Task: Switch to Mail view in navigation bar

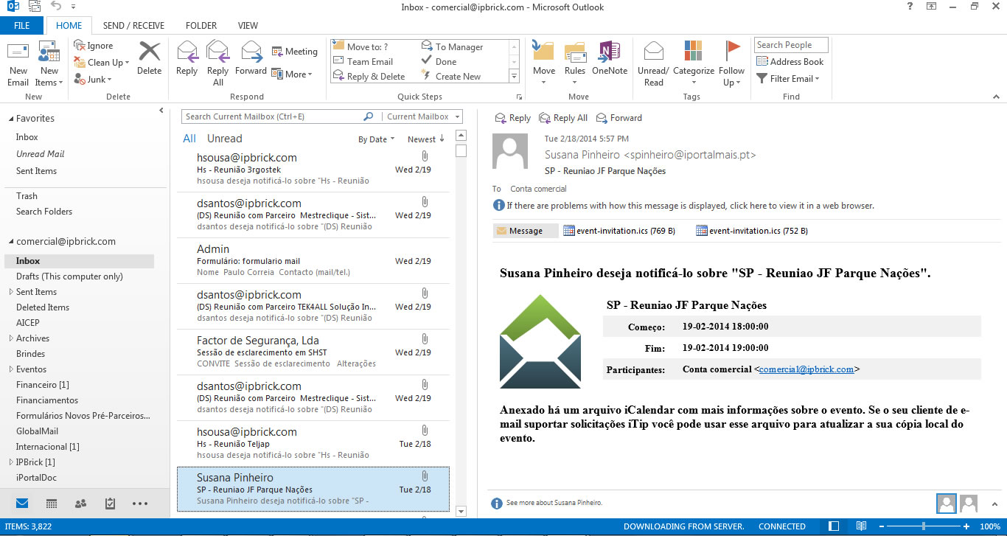Action: coord(22,504)
